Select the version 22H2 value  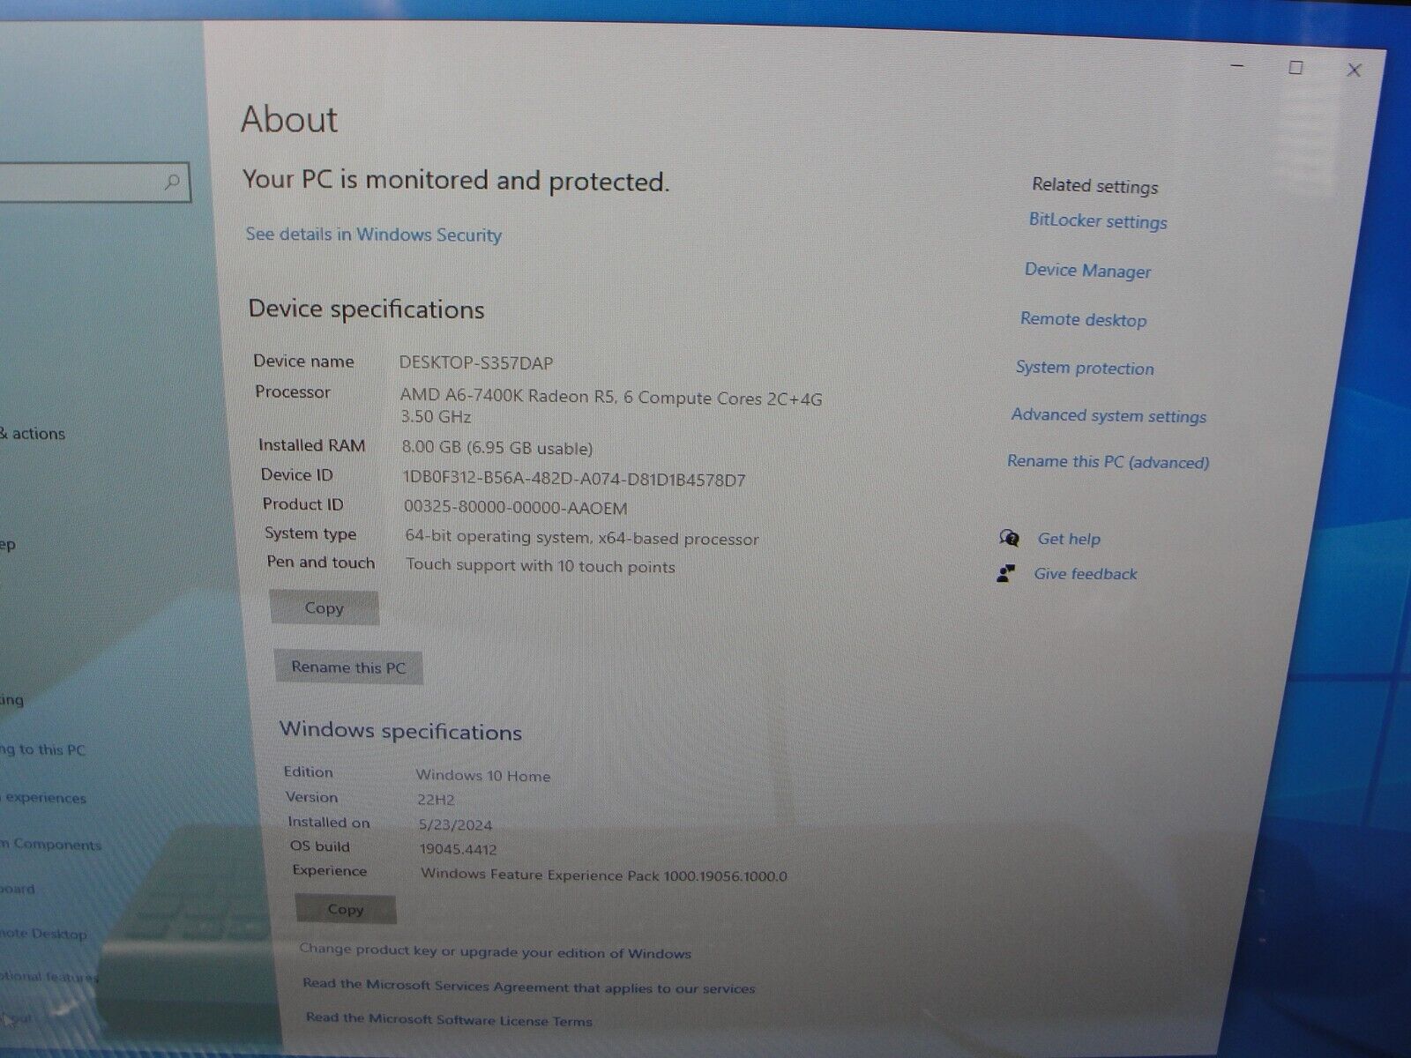(436, 800)
